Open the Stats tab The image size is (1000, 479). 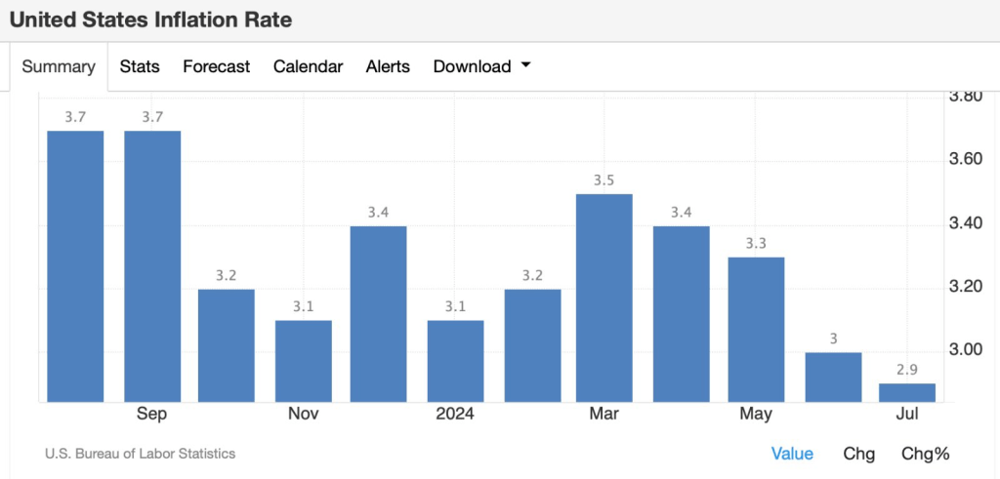click(140, 66)
